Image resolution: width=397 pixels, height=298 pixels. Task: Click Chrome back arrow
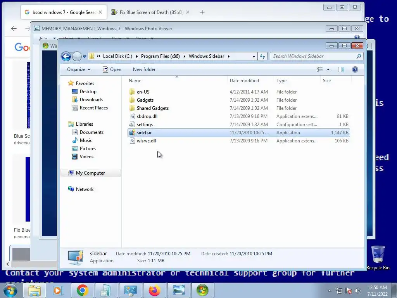click(14, 29)
